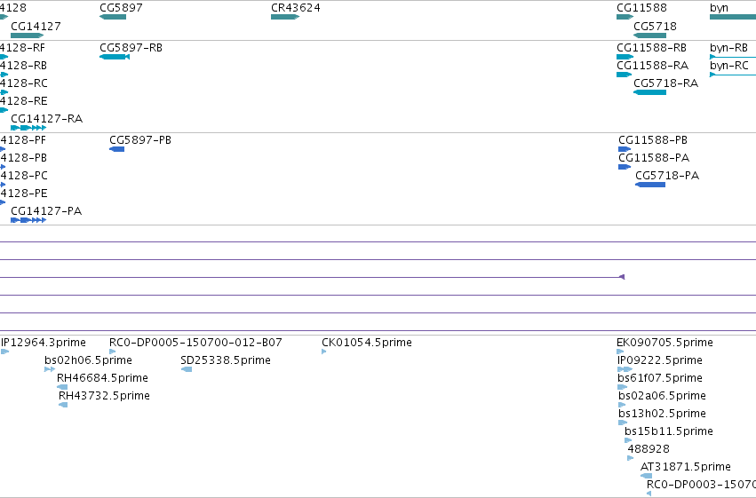Select the CG14127 gene glyph
This screenshot has height=498, width=756.
coord(27,36)
